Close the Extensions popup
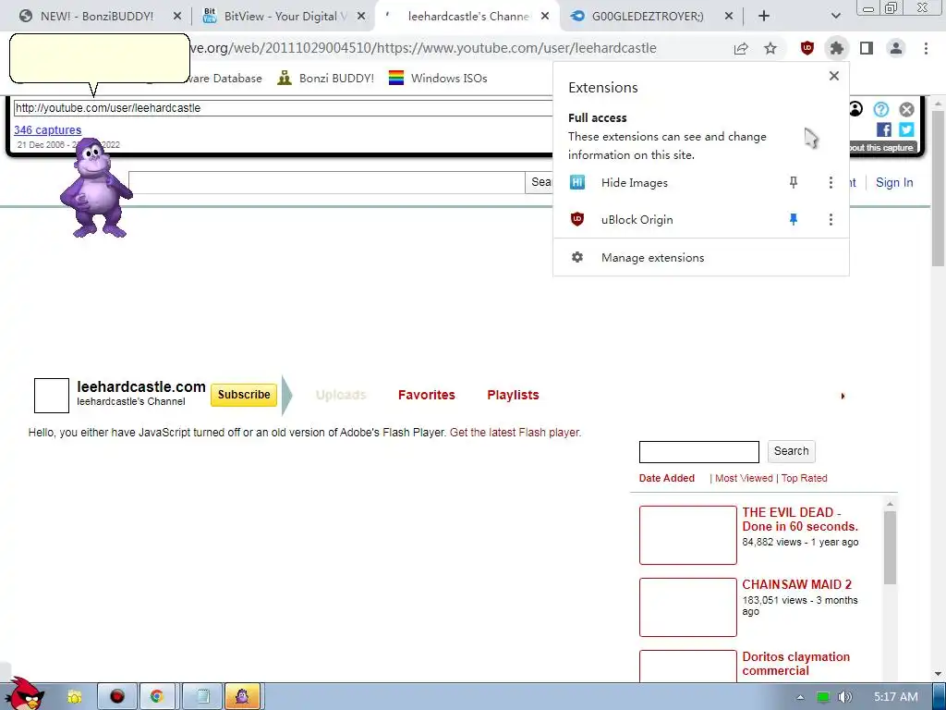Viewport: 946px width, 710px height. [x=834, y=76]
